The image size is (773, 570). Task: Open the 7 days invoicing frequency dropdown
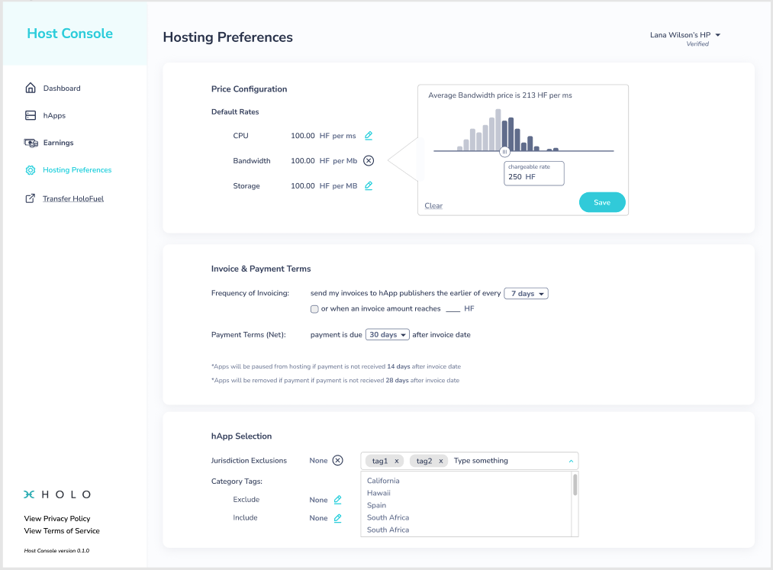[526, 293]
